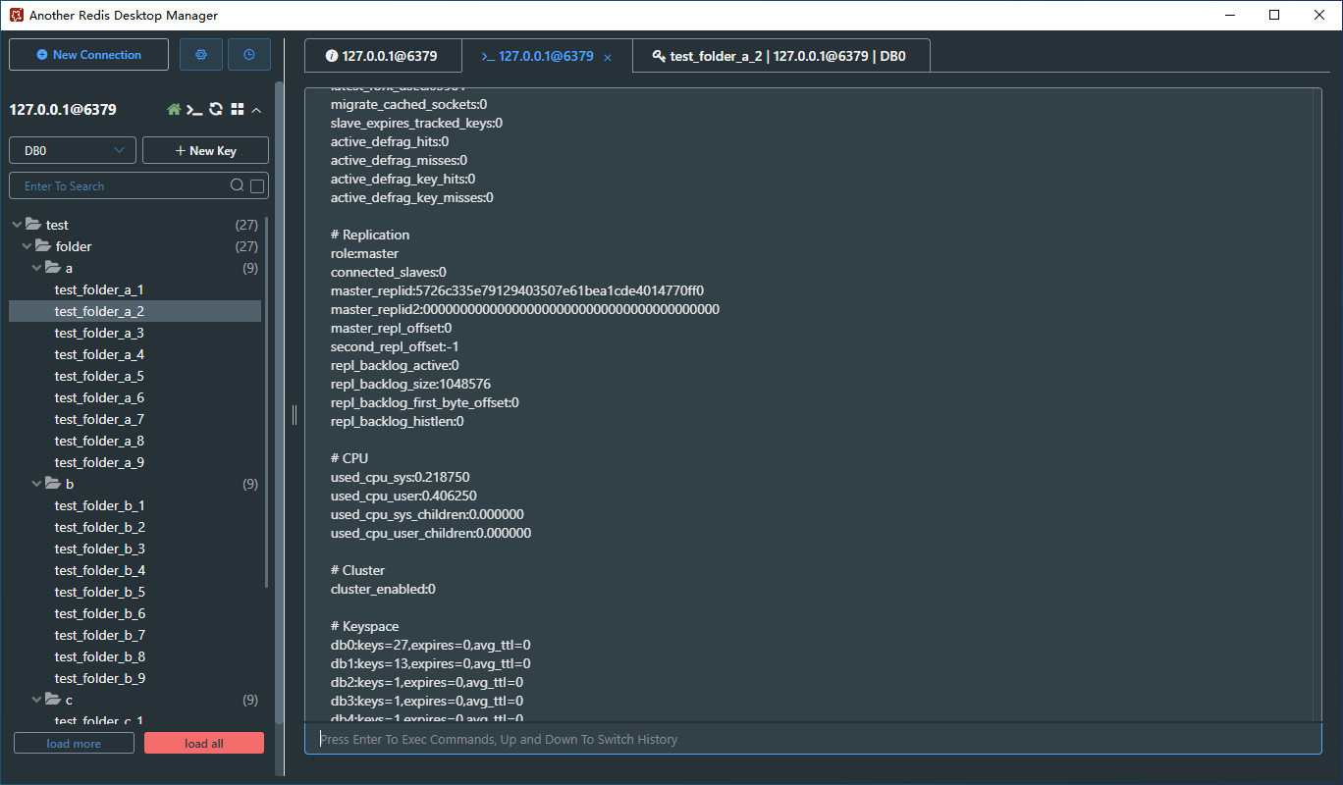This screenshot has width=1343, height=785.
Task: Collapse the folder node chevron
Action: point(27,246)
